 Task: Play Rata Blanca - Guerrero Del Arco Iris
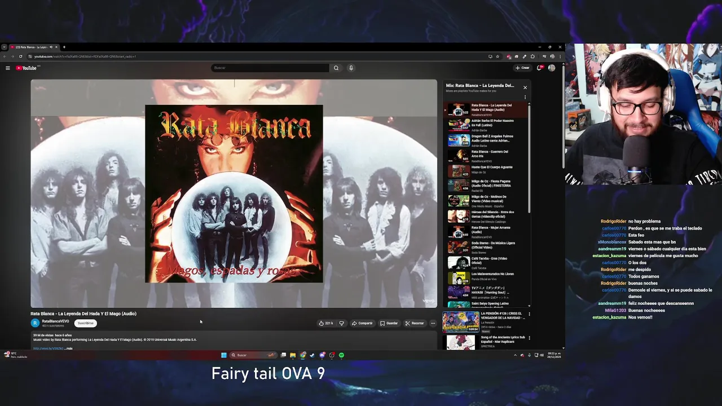click(486, 156)
